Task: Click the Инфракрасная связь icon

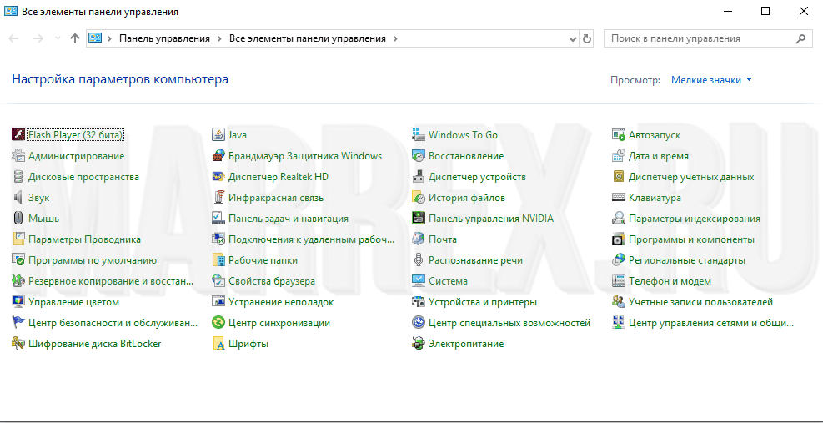Action: pos(218,198)
